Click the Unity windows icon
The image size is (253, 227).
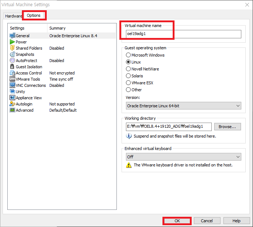(x=12, y=92)
